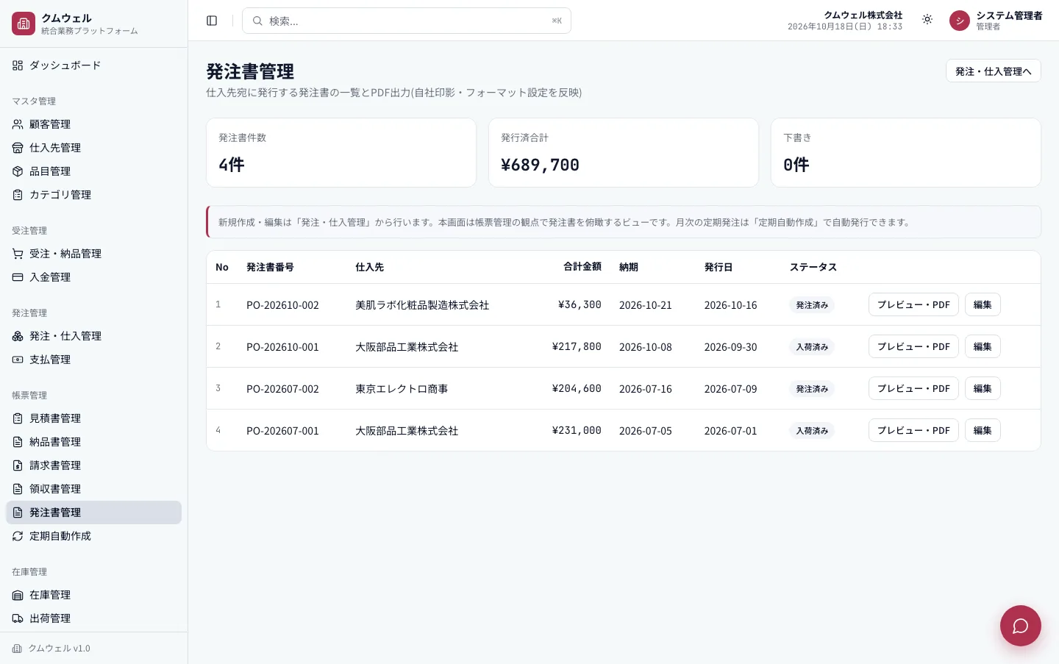Toggle the sidebar panel icon
The width and height of the screenshot is (1059, 664).
coord(212,21)
